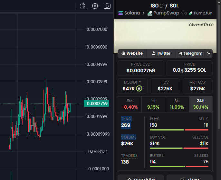Click the 0.0007000 price axis label

pos(97,29)
